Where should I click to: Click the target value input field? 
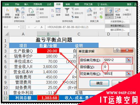[117, 67]
